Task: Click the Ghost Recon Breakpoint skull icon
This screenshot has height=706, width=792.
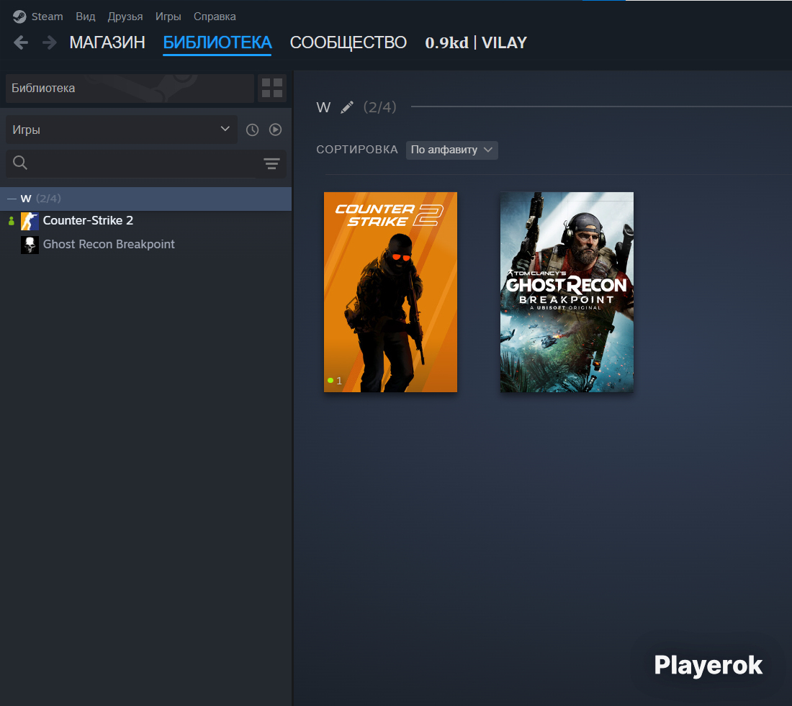Action: pyautogui.click(x=30, y=245)
